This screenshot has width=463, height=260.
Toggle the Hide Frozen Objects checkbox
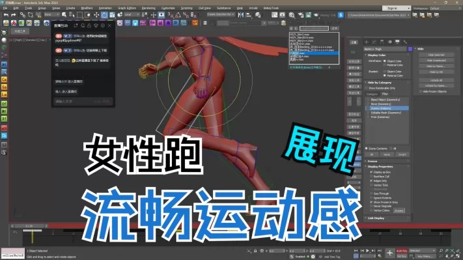(x=421, y=92)
